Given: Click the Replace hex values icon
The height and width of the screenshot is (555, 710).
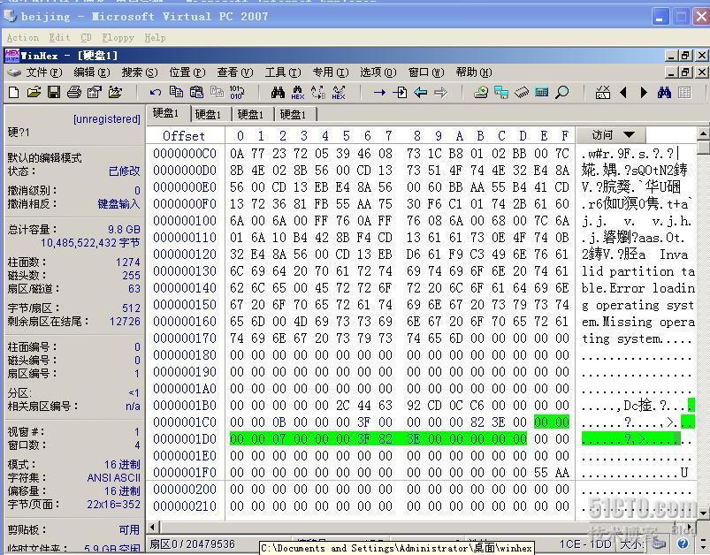Looking at the screenshot, I should coord(339,93).
